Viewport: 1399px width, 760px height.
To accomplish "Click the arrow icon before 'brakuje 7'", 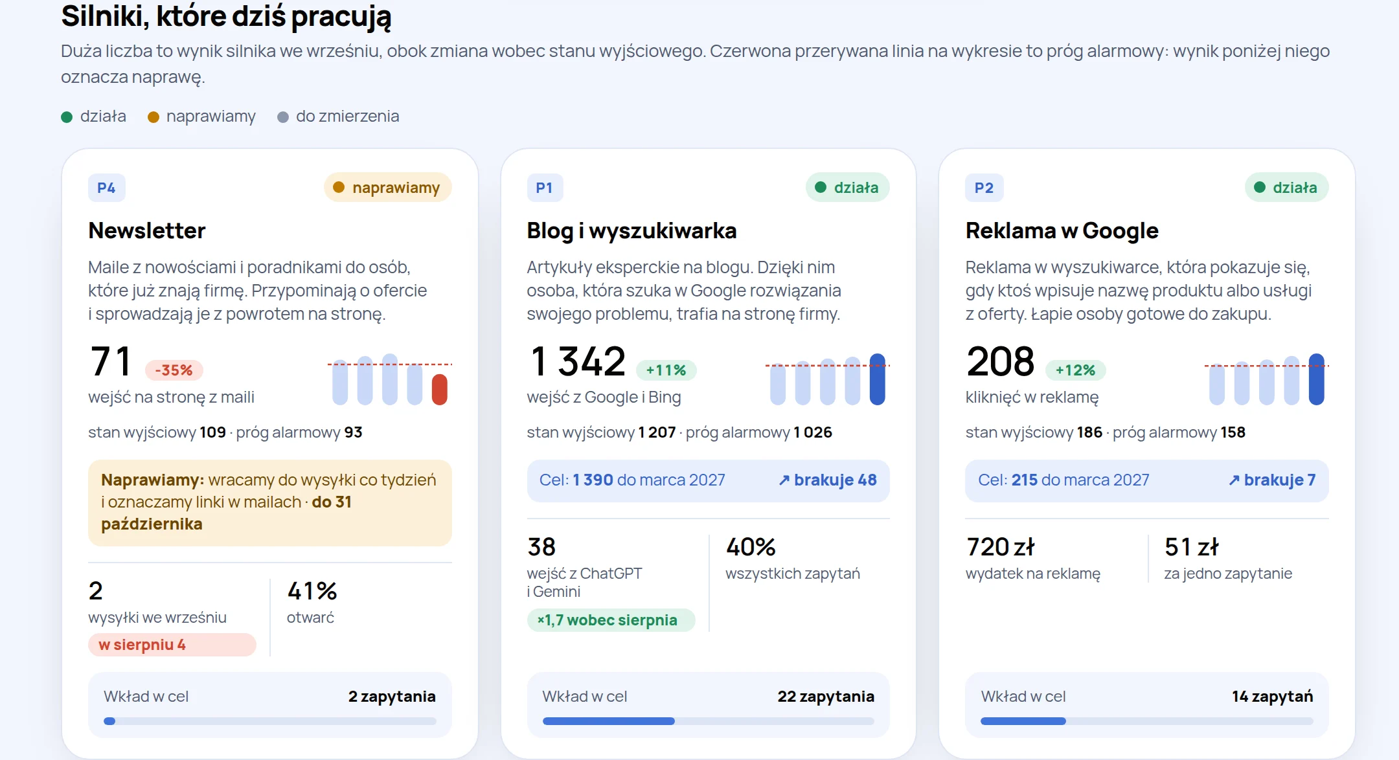I will (1234, 480).
